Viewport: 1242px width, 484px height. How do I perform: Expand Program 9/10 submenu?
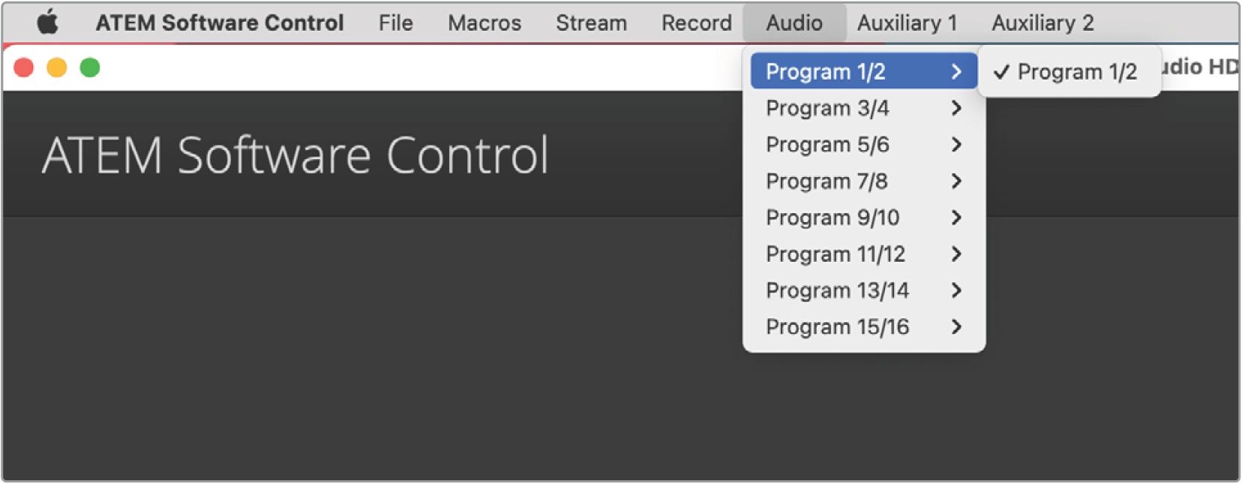[864, 218]
